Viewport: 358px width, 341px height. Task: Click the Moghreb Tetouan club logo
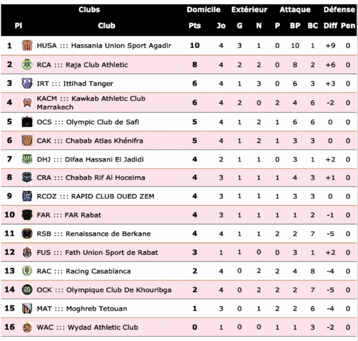tap(27, 308)
